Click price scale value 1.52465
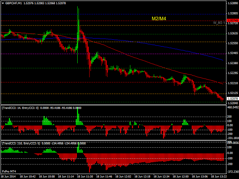Screen dimensions: 239x179 point(233,53)
